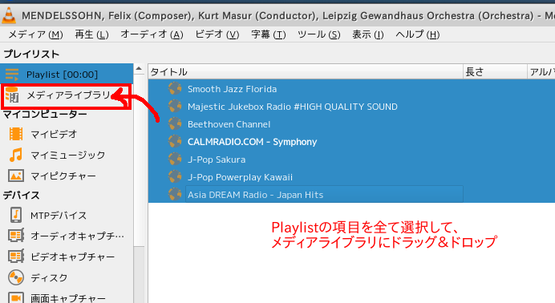This screenshot has width=555, height=303.
Task: Click globe icon of Smooth Jazz Florida
Action: click(x=175, y=88)
